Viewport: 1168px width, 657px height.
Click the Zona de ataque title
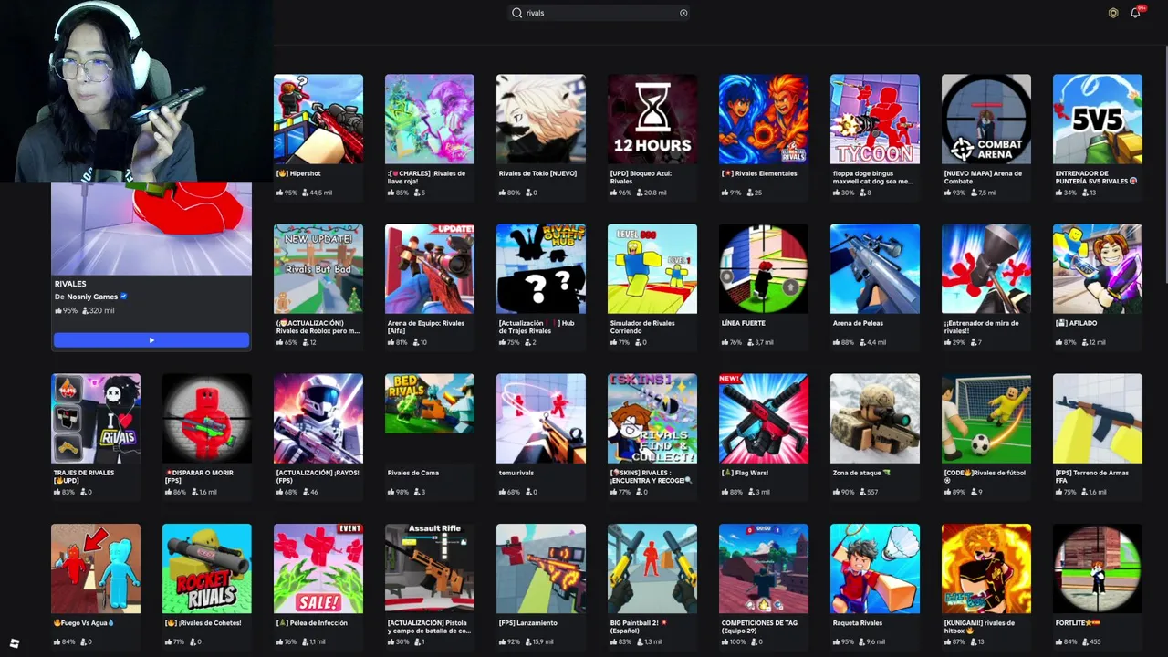point(860,473)
